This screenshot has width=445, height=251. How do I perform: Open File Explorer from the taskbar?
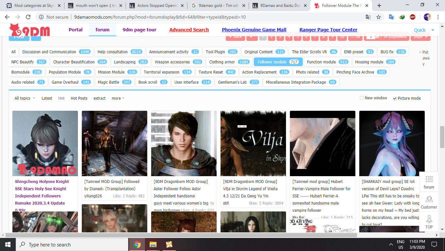coord(153,244)
